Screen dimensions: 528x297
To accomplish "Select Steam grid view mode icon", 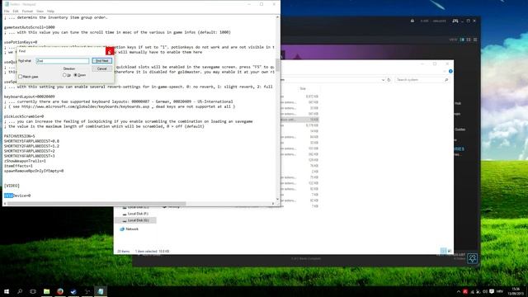I will (475, 40).
